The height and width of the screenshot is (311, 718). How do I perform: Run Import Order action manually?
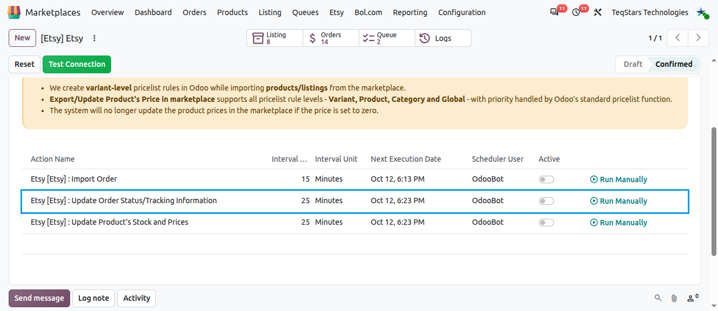[x=619, y=179]
